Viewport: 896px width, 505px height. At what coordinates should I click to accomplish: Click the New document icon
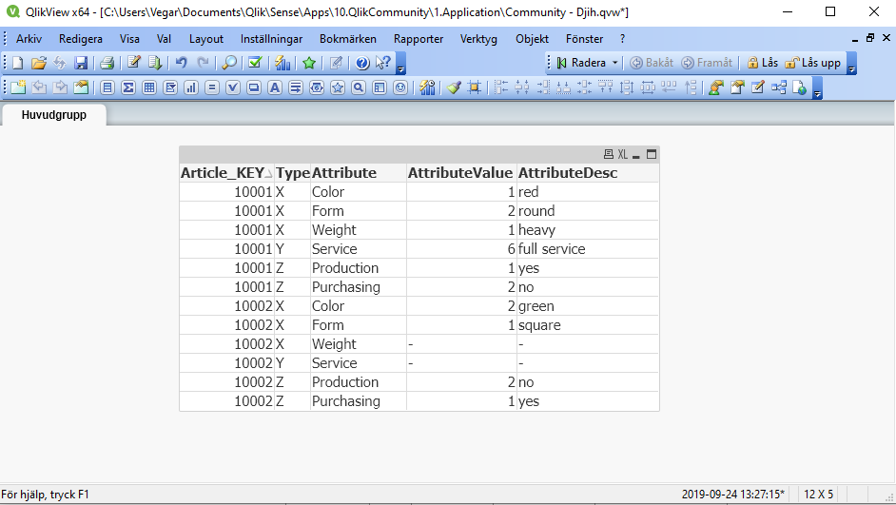(x=18, y=63)
